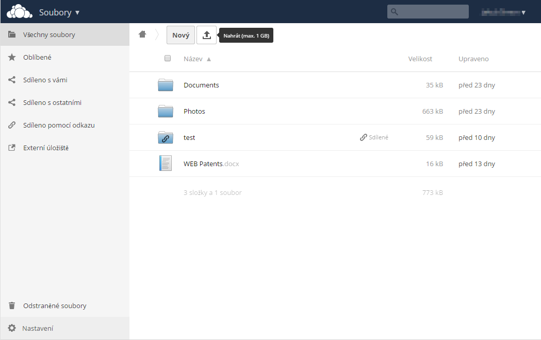Open Odstraněné soubory trash section
This screenshot has height=340, width=541.
pyautogui.click(x=65, y=306)
